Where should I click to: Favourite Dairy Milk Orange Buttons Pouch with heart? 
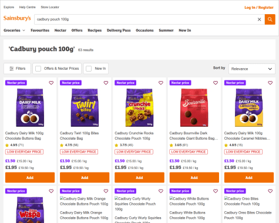coord(106,191)
